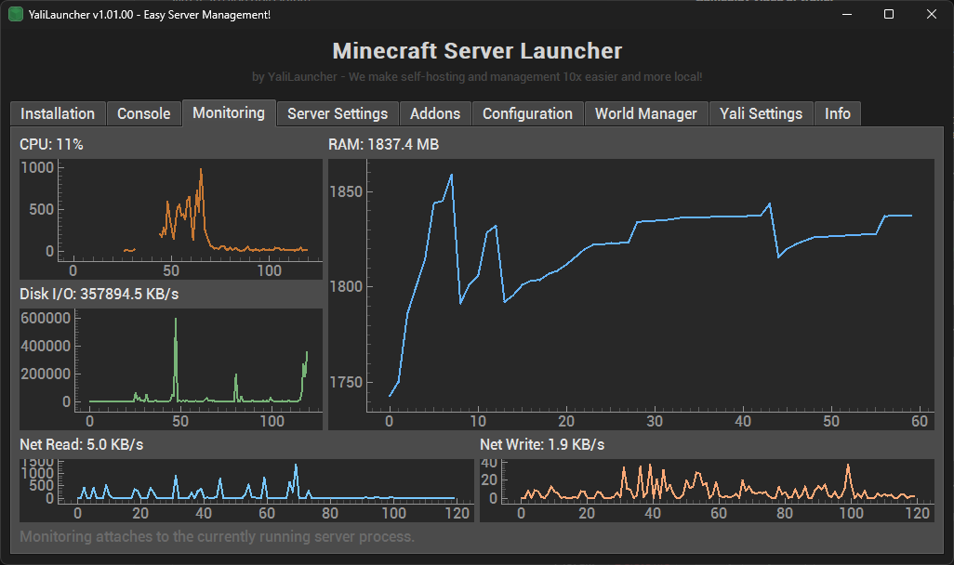Open the Configuration tab
The image size is (954, 565).
527,113
